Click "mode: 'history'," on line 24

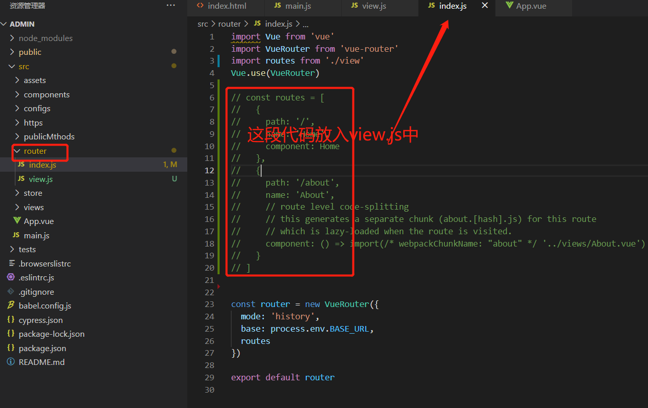[x=280, y=316]
